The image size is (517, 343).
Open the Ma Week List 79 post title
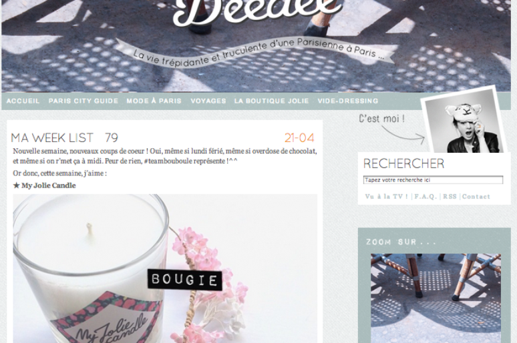click(x=65, y=137)
